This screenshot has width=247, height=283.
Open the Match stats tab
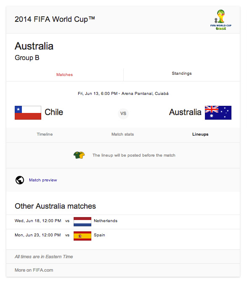122,134
